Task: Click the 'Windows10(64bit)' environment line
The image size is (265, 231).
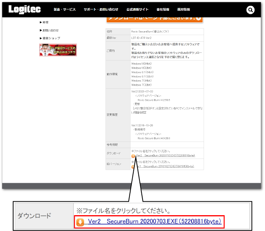Action: point(141,64)
